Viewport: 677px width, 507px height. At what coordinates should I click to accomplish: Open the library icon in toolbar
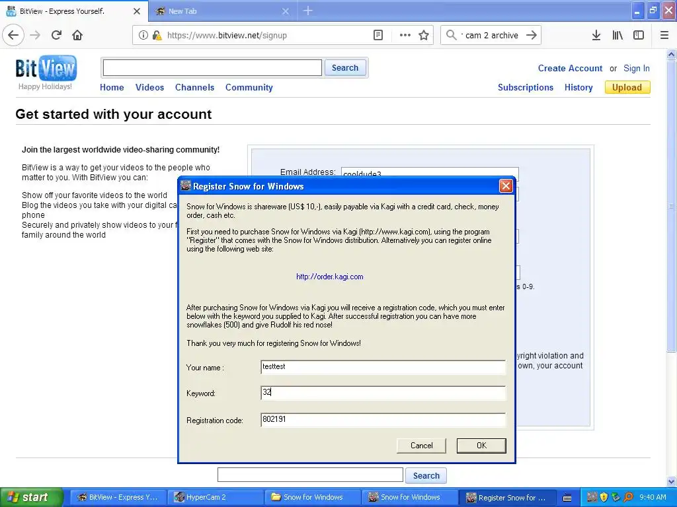[617, 36]
